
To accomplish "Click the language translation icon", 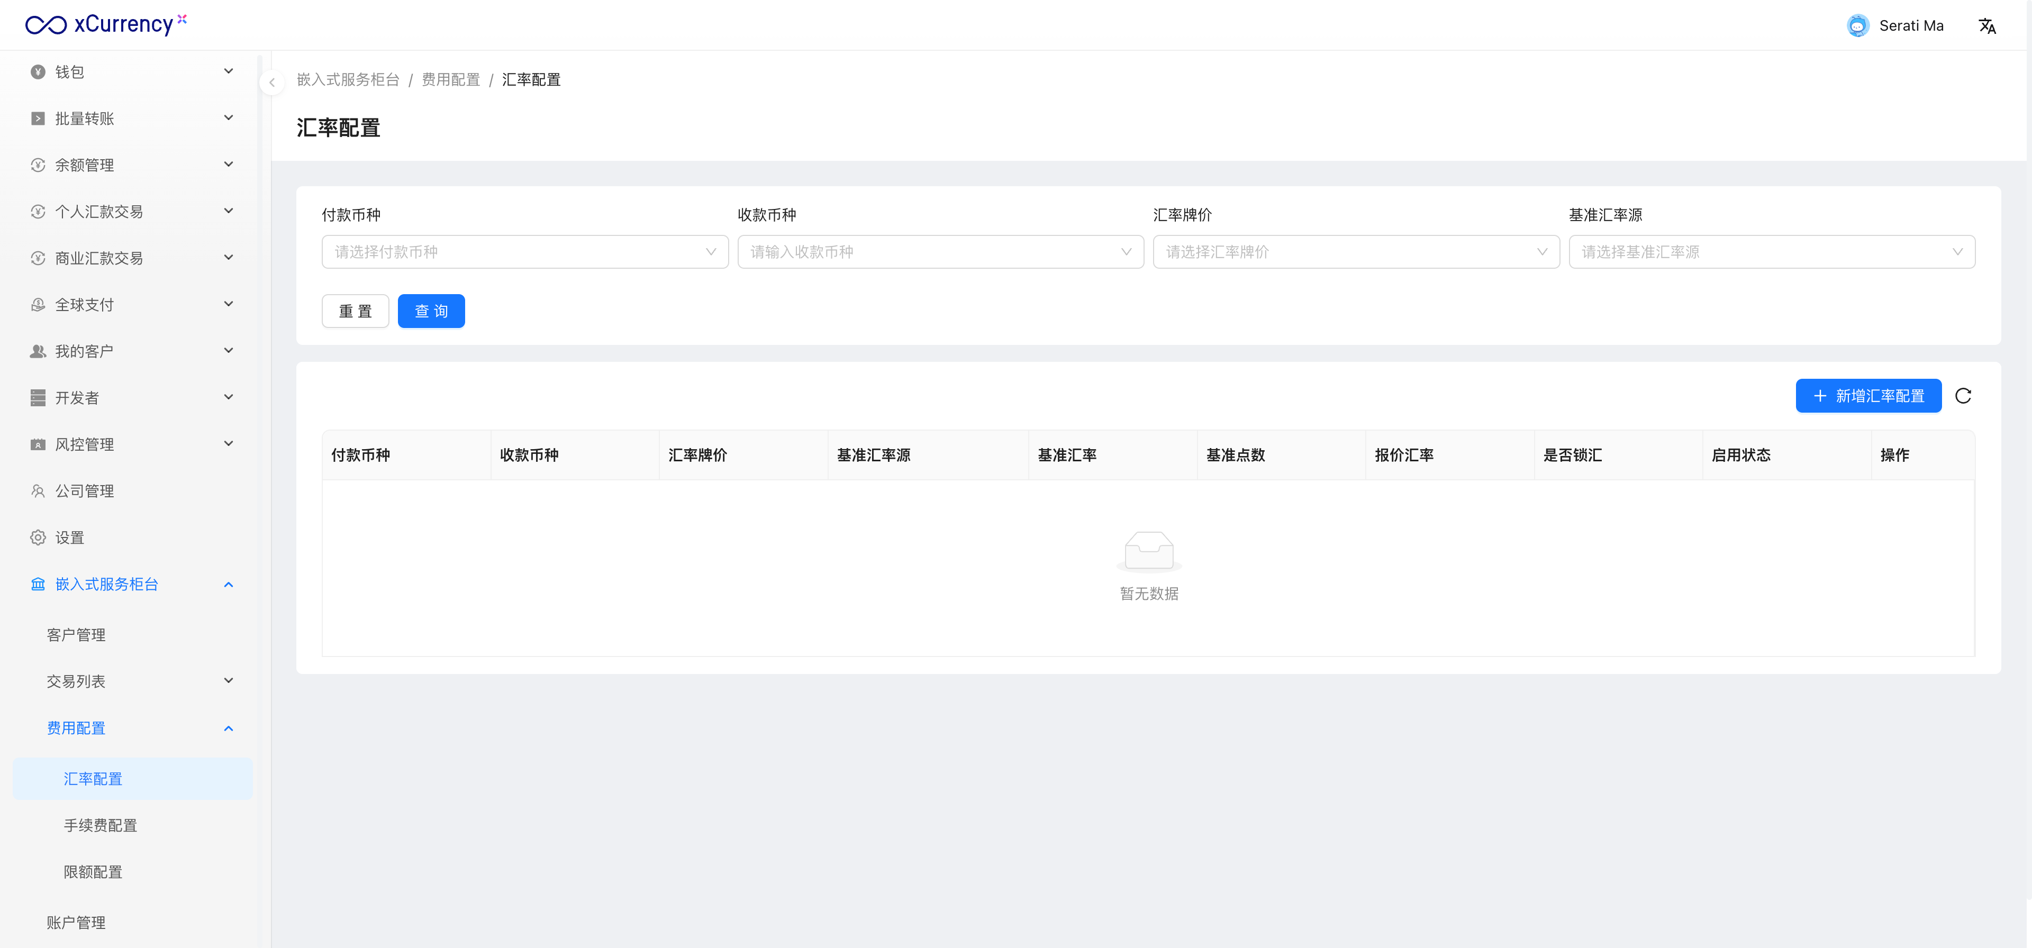I will click(x=1987, y=26).
